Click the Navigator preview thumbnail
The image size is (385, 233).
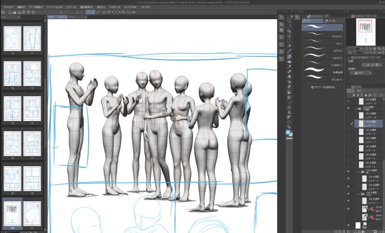pyautogui.click(x=366, y=32)
